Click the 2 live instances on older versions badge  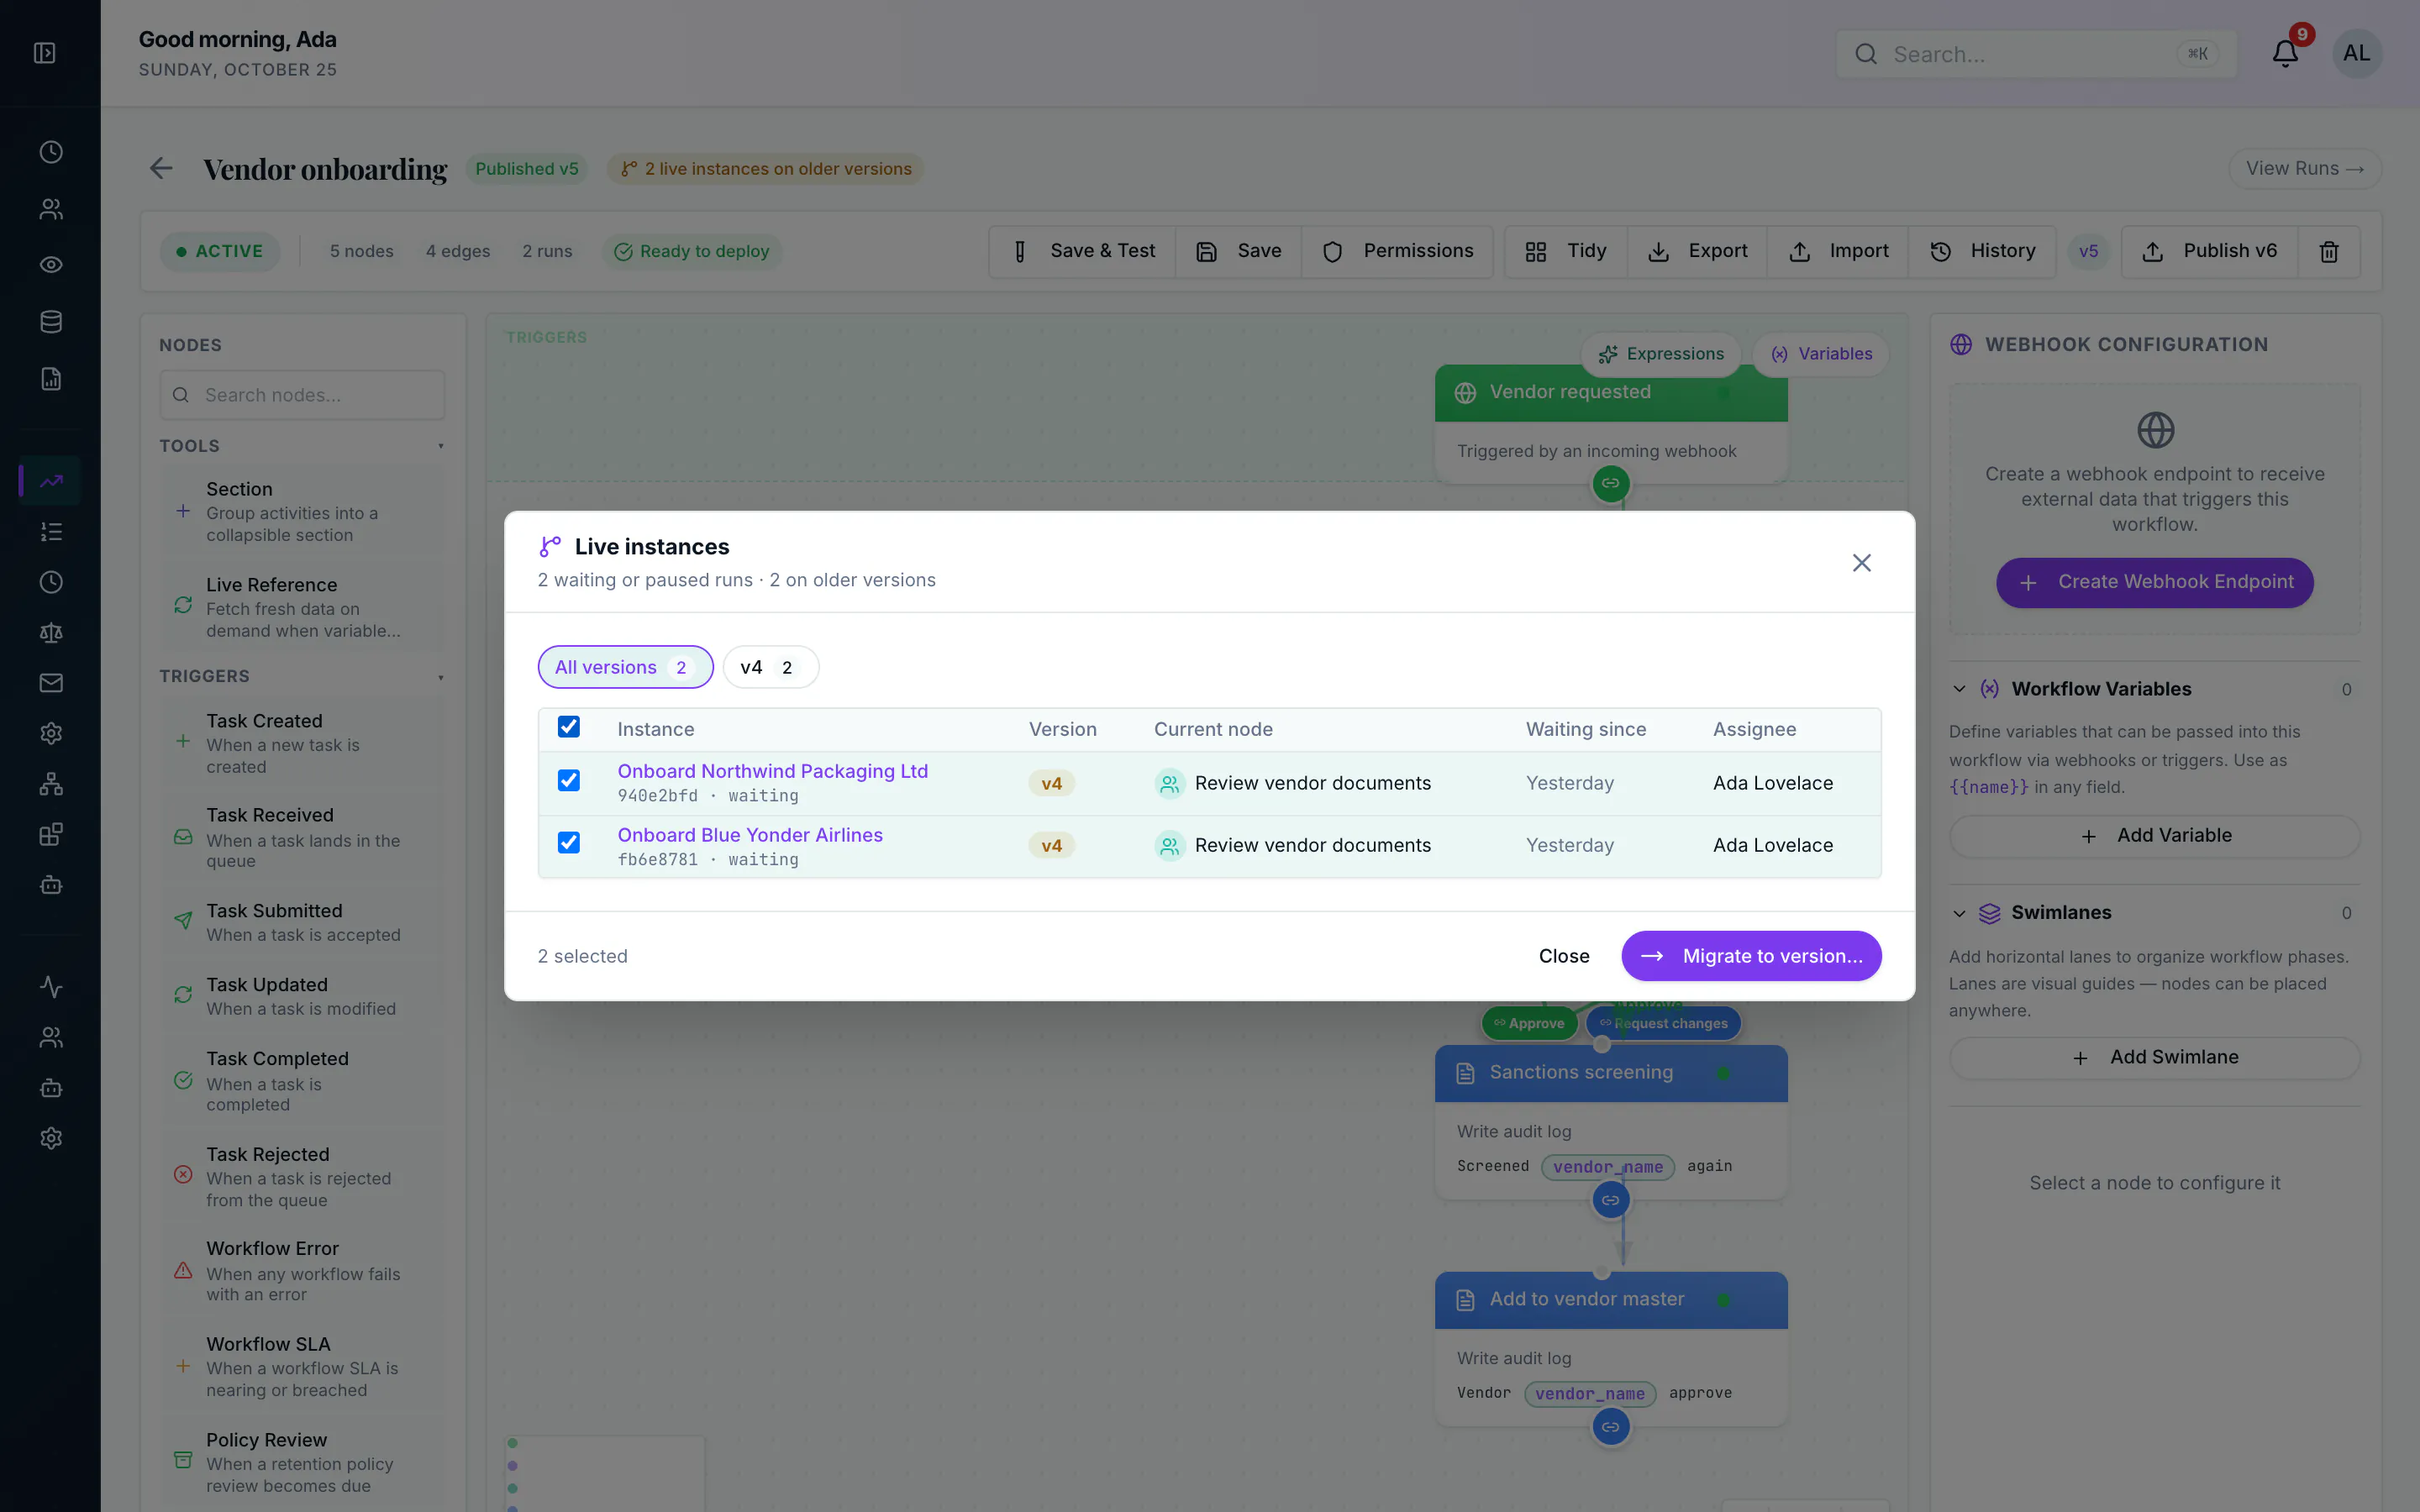(x=765, y=169)
